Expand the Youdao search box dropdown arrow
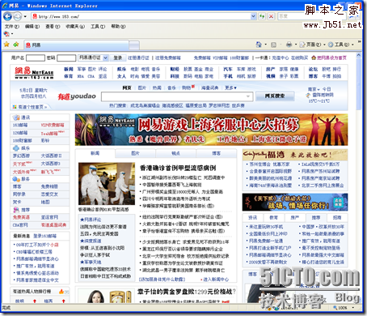The width and height of the screenshot is (367, 316). [248, 96]
